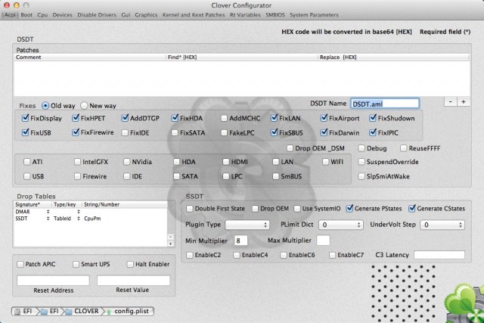The image size is (484, 323).
Task: Enable the NVidia checkbox
Action: (127, 162)
